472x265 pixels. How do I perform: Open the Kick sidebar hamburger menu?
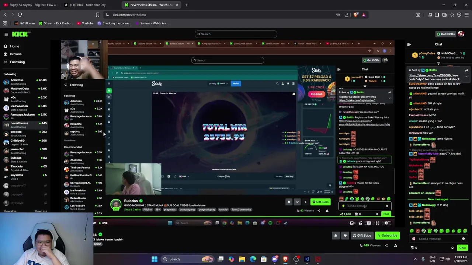coord(6,34)
